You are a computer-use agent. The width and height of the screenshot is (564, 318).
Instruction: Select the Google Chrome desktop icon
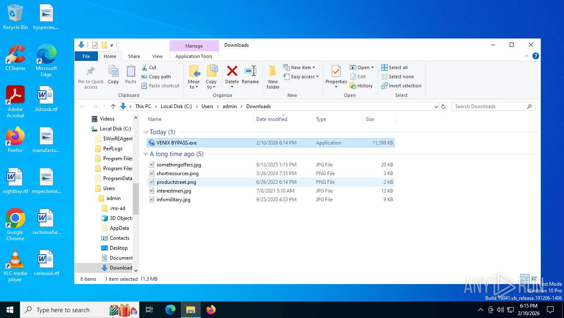click(15, 224)
